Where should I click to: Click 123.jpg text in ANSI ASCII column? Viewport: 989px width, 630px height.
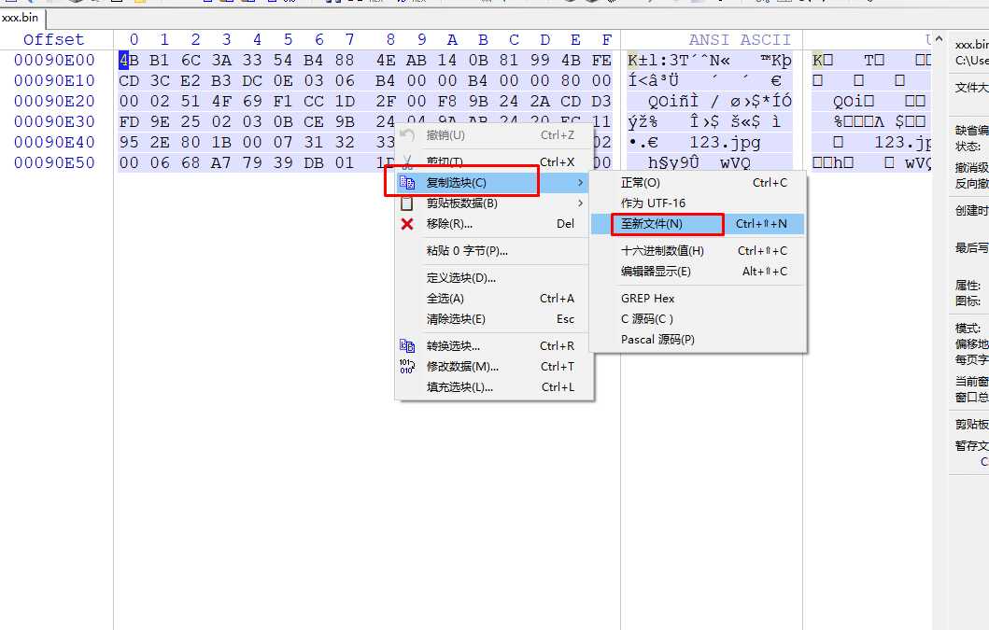click(725, 143)
